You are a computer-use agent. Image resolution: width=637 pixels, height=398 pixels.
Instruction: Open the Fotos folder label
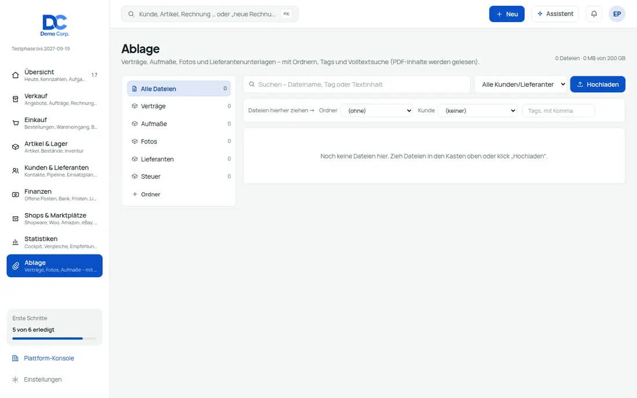(149, 142)
